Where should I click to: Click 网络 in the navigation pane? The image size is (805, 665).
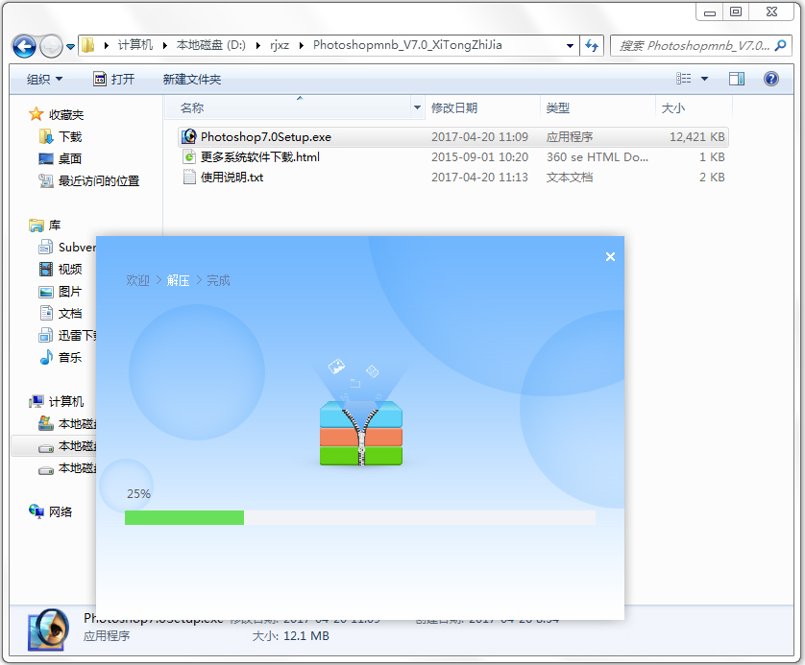(x=61, y=511)
